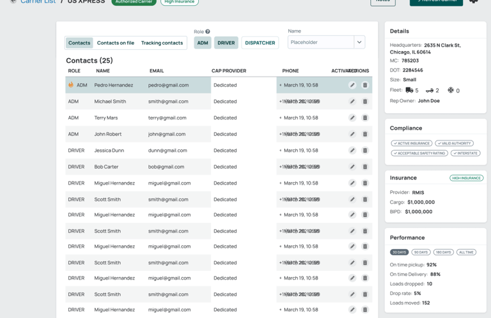The height and width of the screenshot is (318, 491).
Task: Switch to the Contacts tab
Action: pyautogui.click(x=79, y=43)
